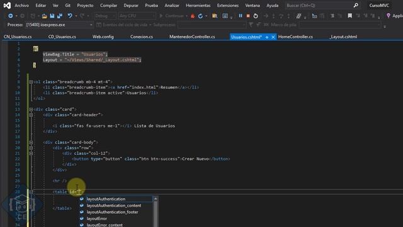Open the Git menu
The image size is (403, 227).
[68, 6]
